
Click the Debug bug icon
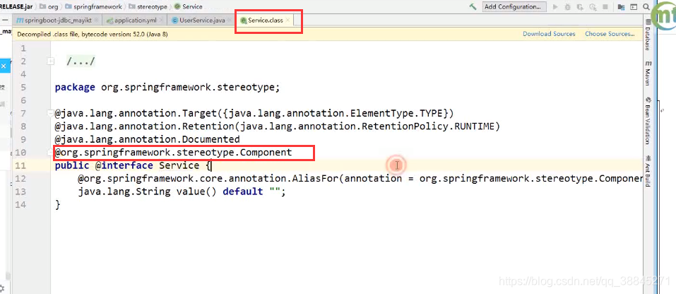568,7
